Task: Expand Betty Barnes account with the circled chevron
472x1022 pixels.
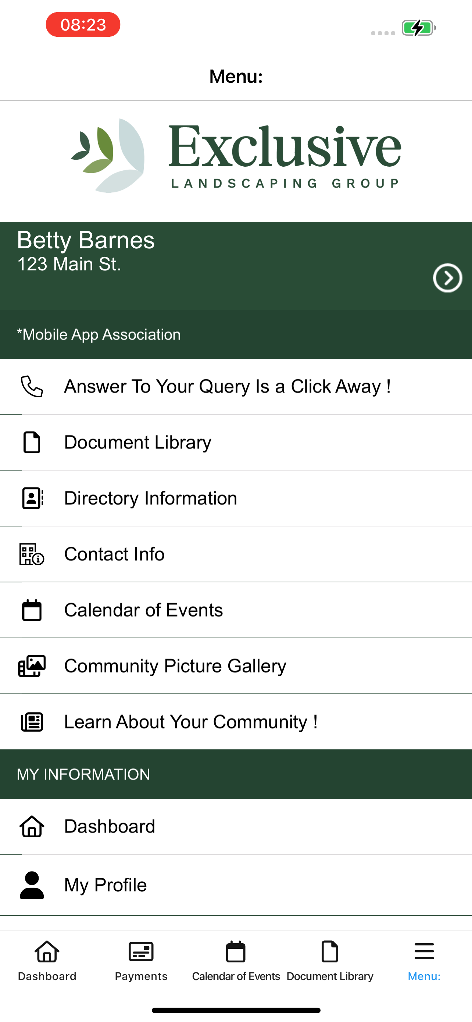Action: (448, 278)
